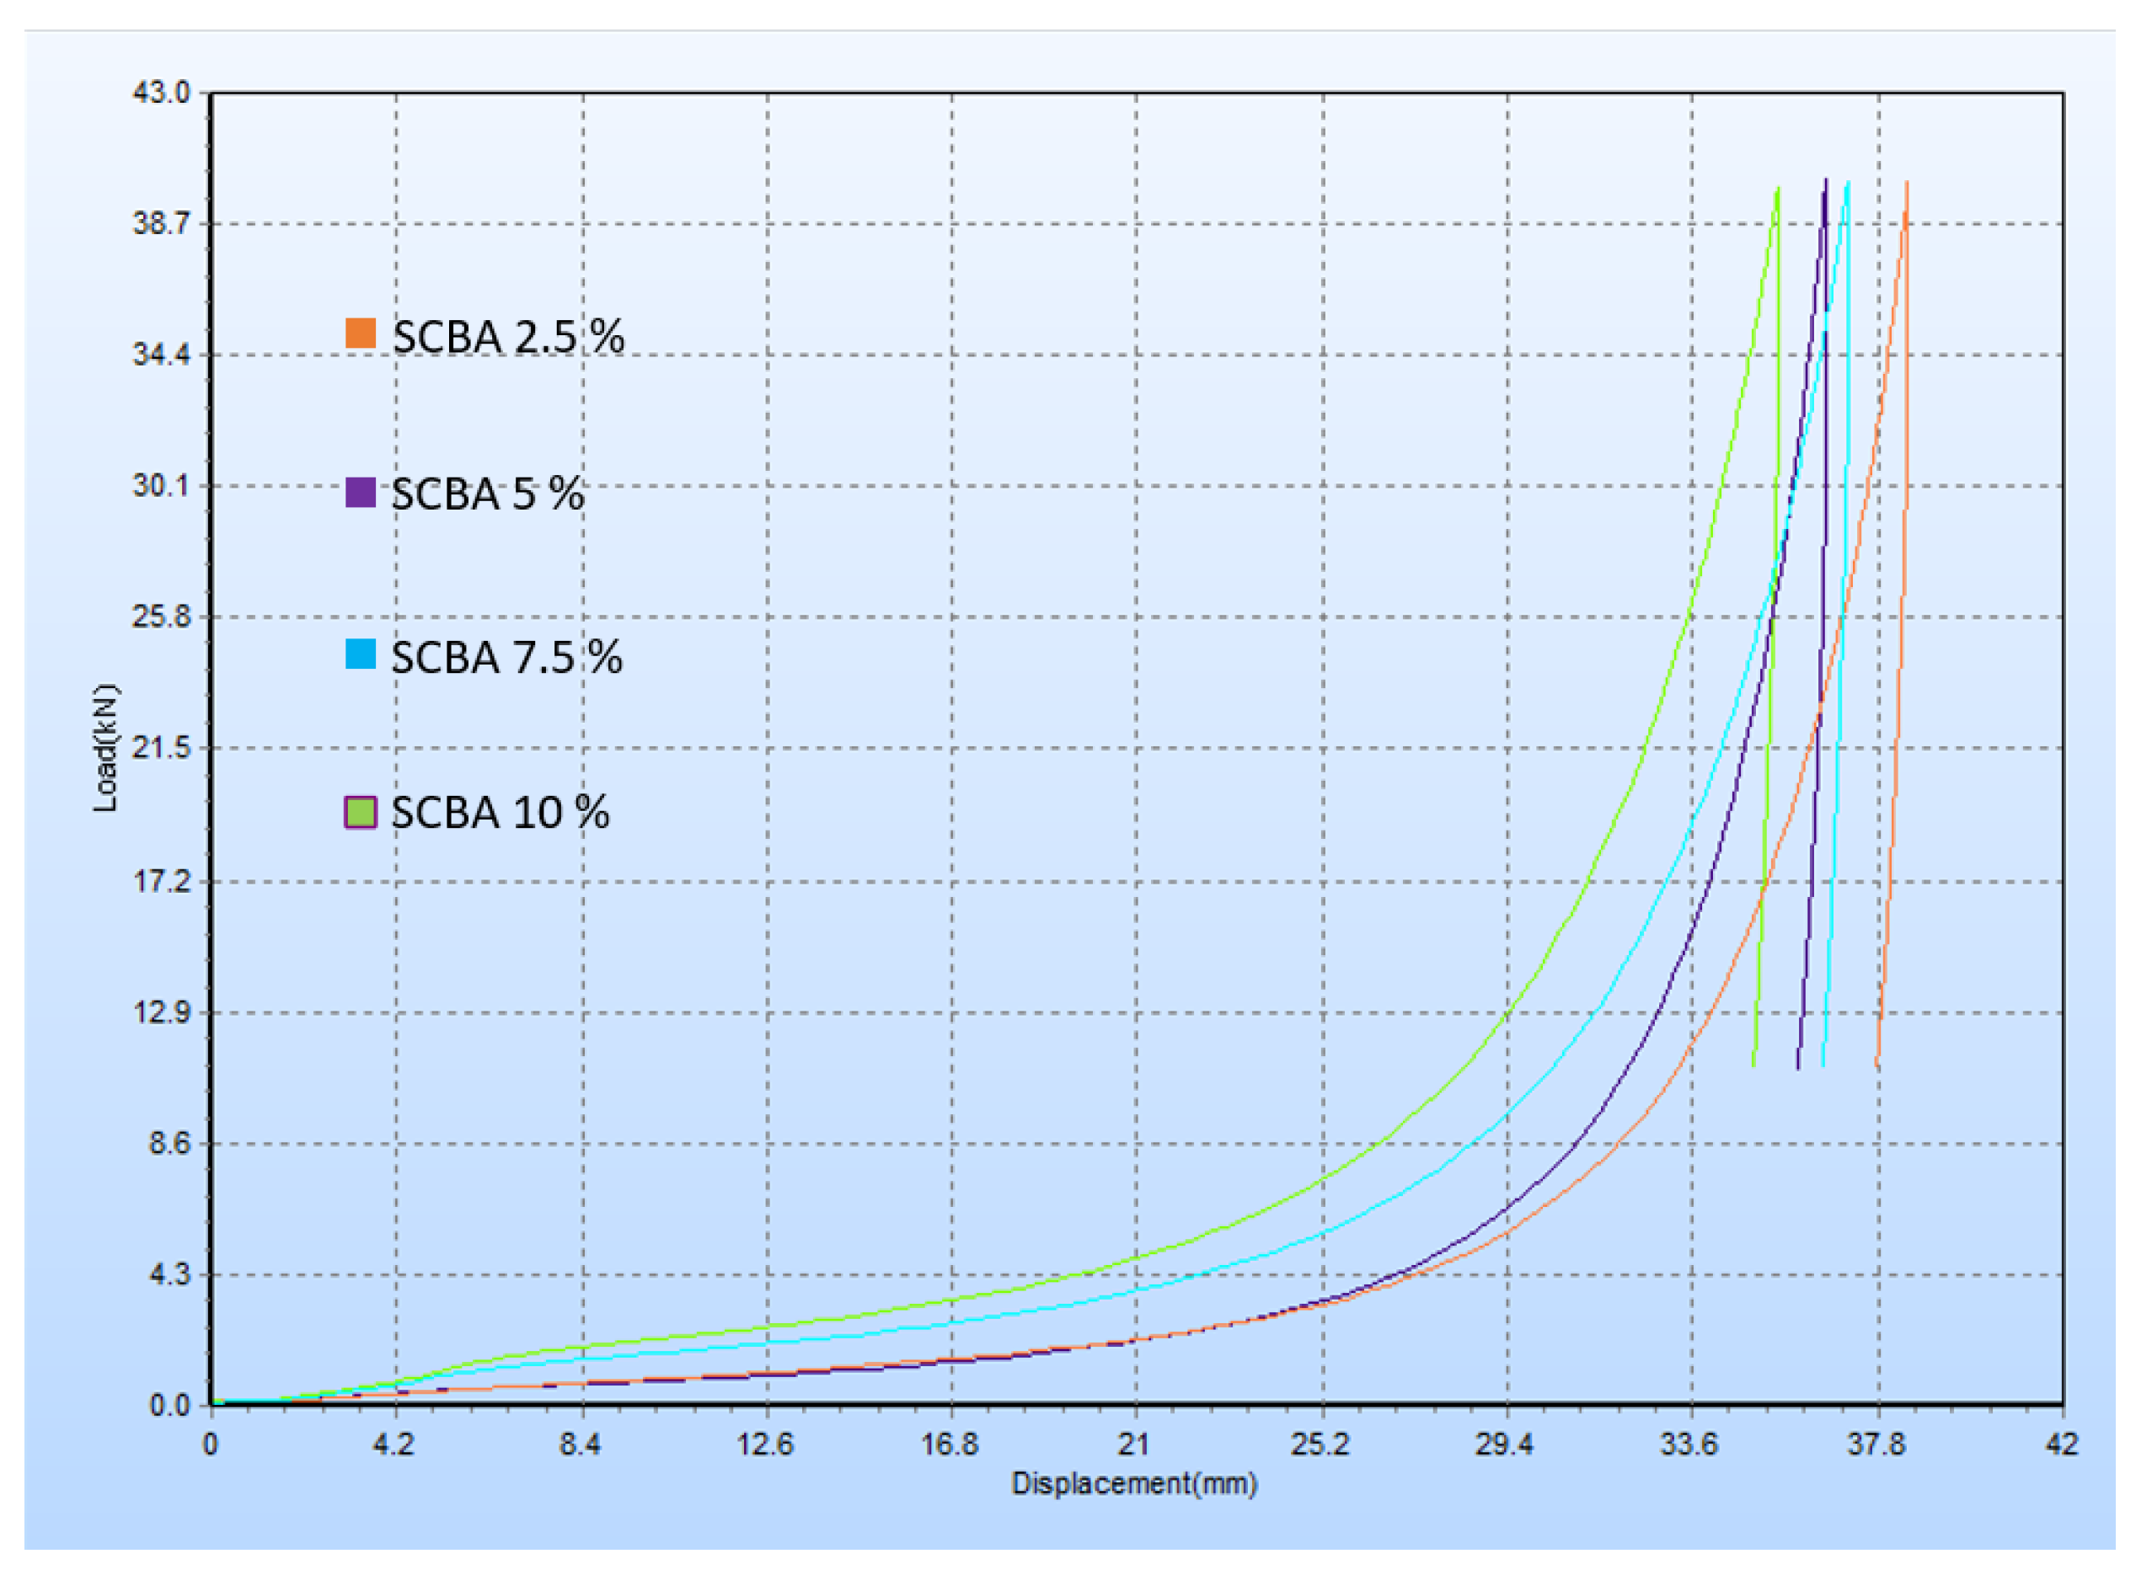The width and height of the screenshot is (2136, 1575).
Task: Select the SCBA 10 % legend label
Action: pos(500,814)
